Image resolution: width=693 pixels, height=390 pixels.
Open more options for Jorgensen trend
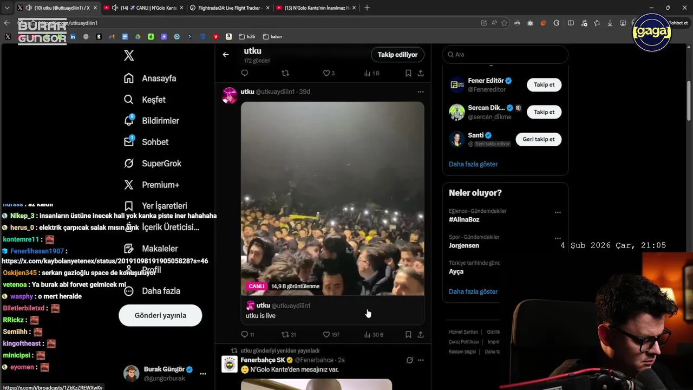tap(558, 238)
